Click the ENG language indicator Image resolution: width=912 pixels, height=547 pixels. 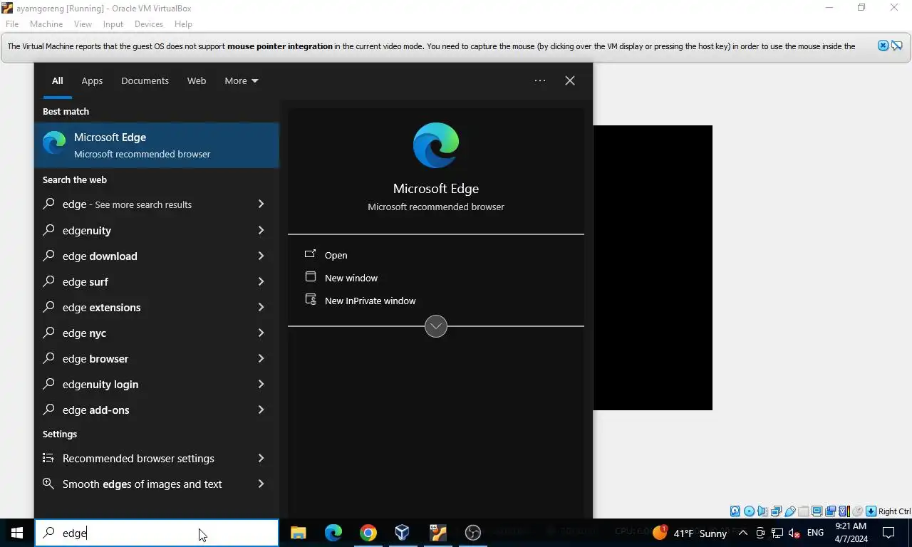tap(815, 533)
